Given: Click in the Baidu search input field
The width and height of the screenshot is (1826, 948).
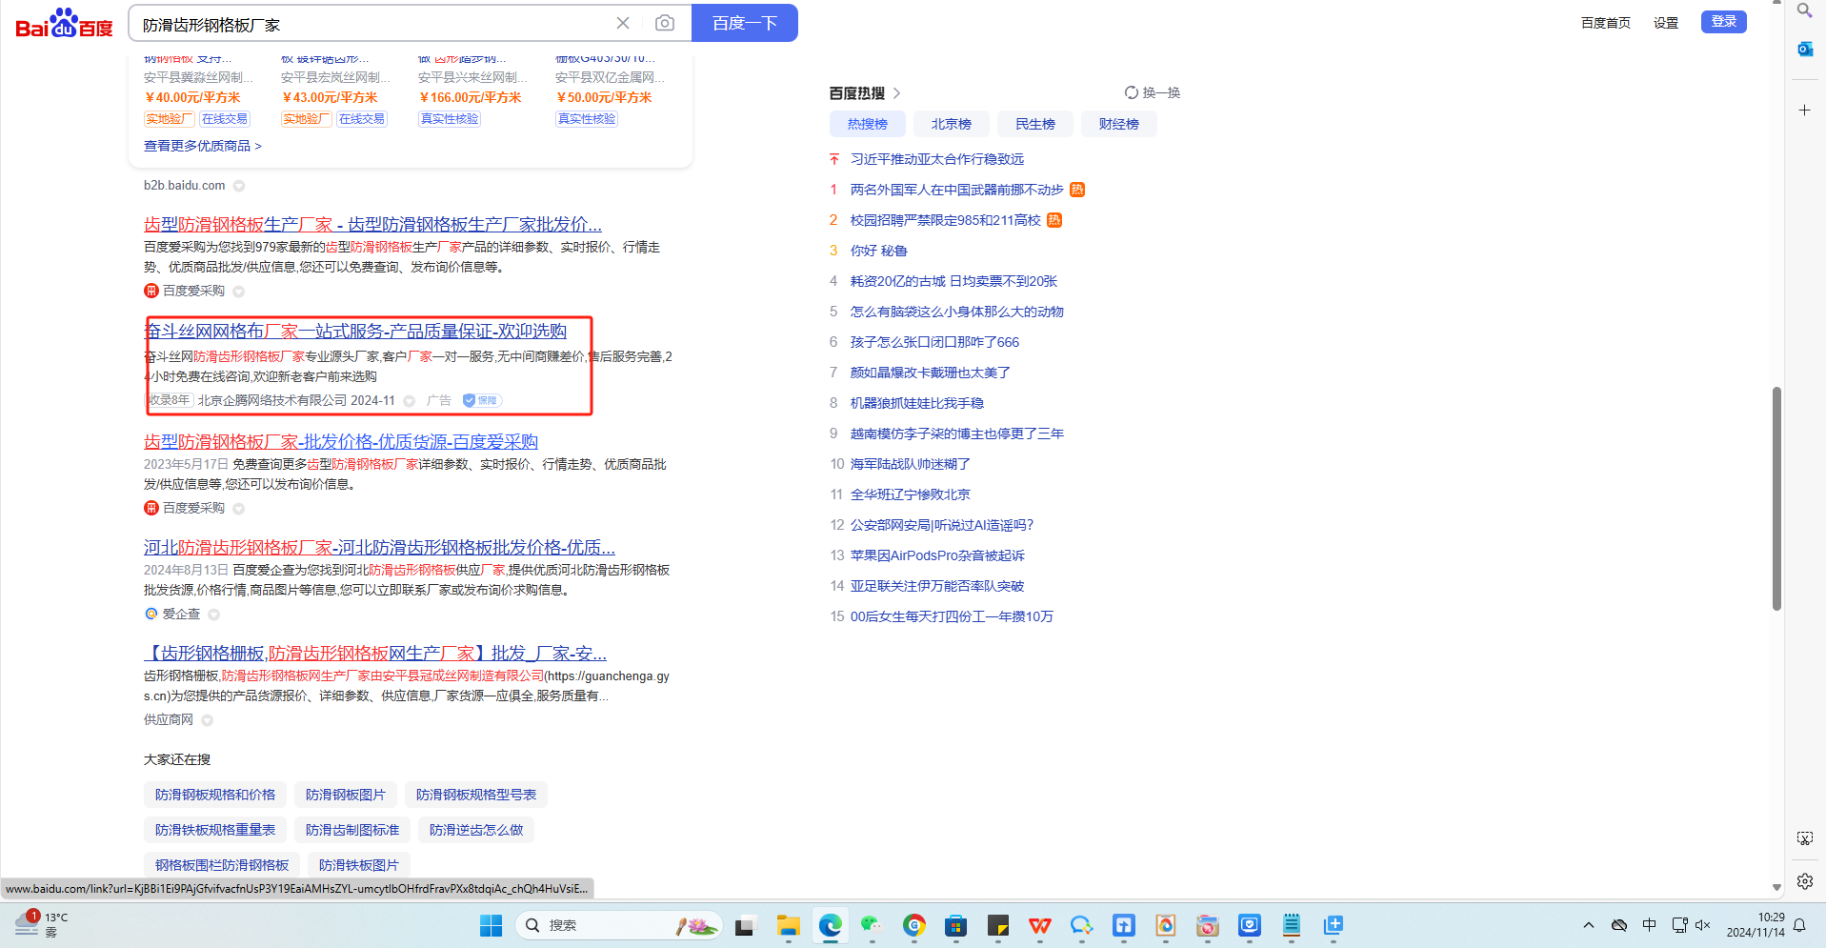Looking at the screenshot, I should click(371, 24).
